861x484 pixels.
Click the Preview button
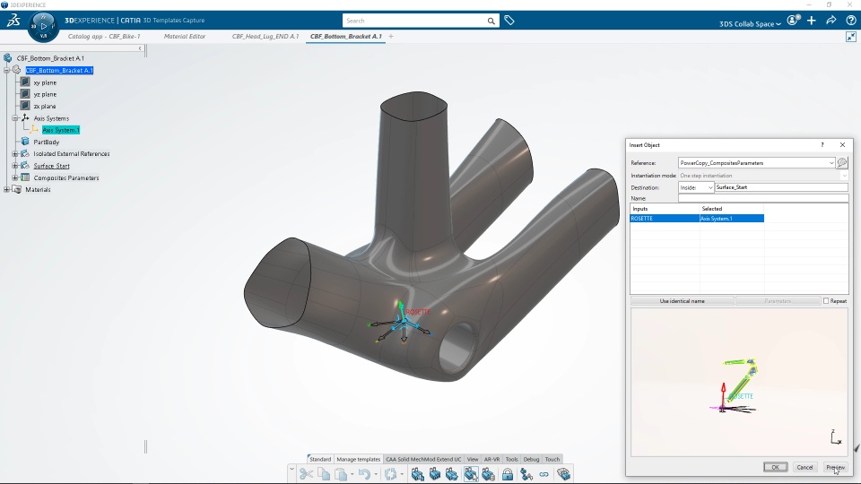pos(835,467)
